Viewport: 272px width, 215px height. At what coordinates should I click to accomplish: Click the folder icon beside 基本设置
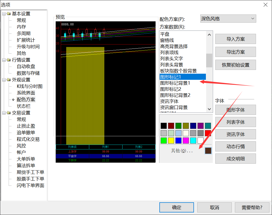[x=8, y=13]
